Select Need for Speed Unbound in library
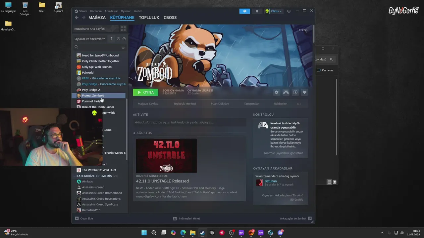This screenshot has height=238, width=424. click(100, 56)
